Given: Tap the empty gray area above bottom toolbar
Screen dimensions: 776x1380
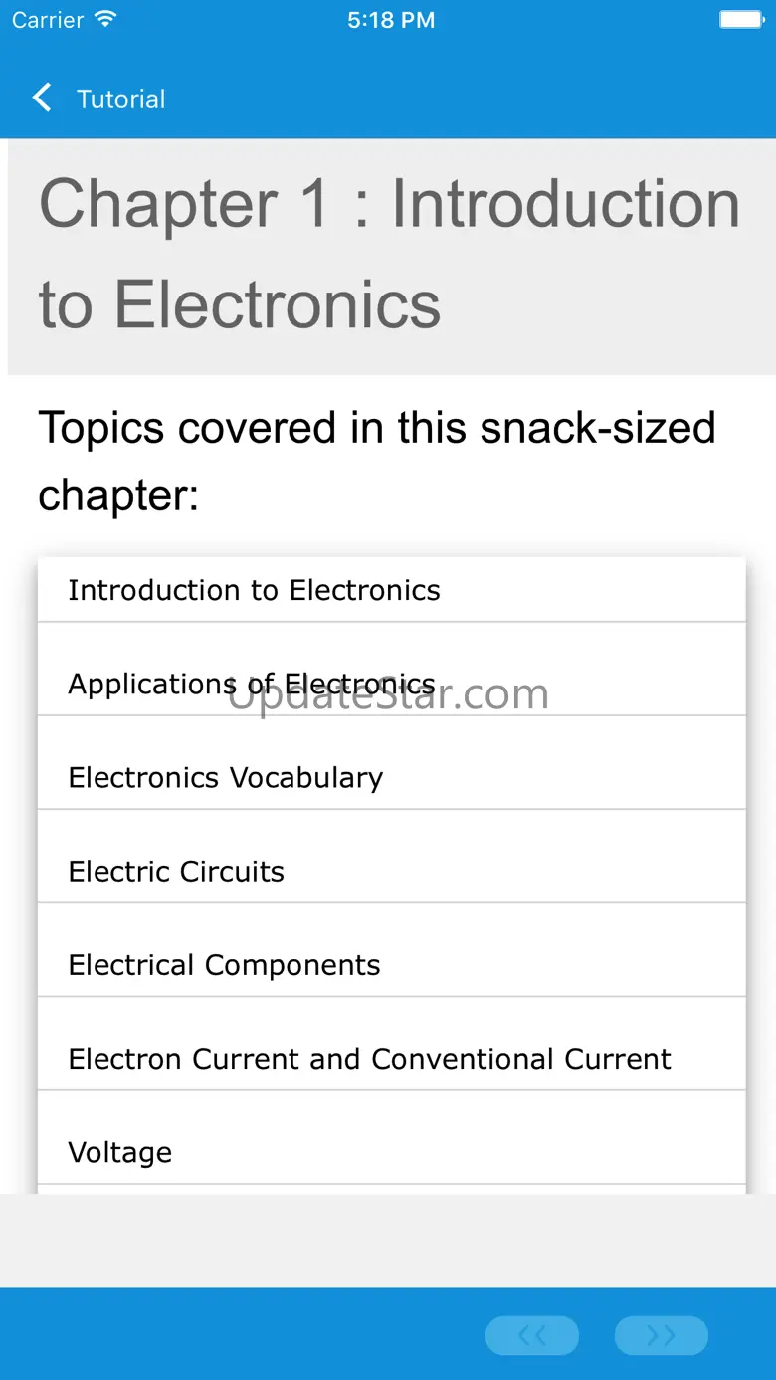Looking at the screenshot, I should tap(388, 1242).
